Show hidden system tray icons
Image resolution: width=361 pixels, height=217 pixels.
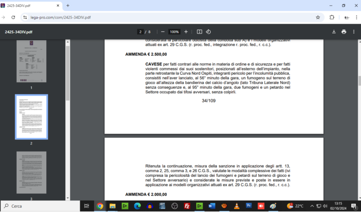[x=312, y=206]
